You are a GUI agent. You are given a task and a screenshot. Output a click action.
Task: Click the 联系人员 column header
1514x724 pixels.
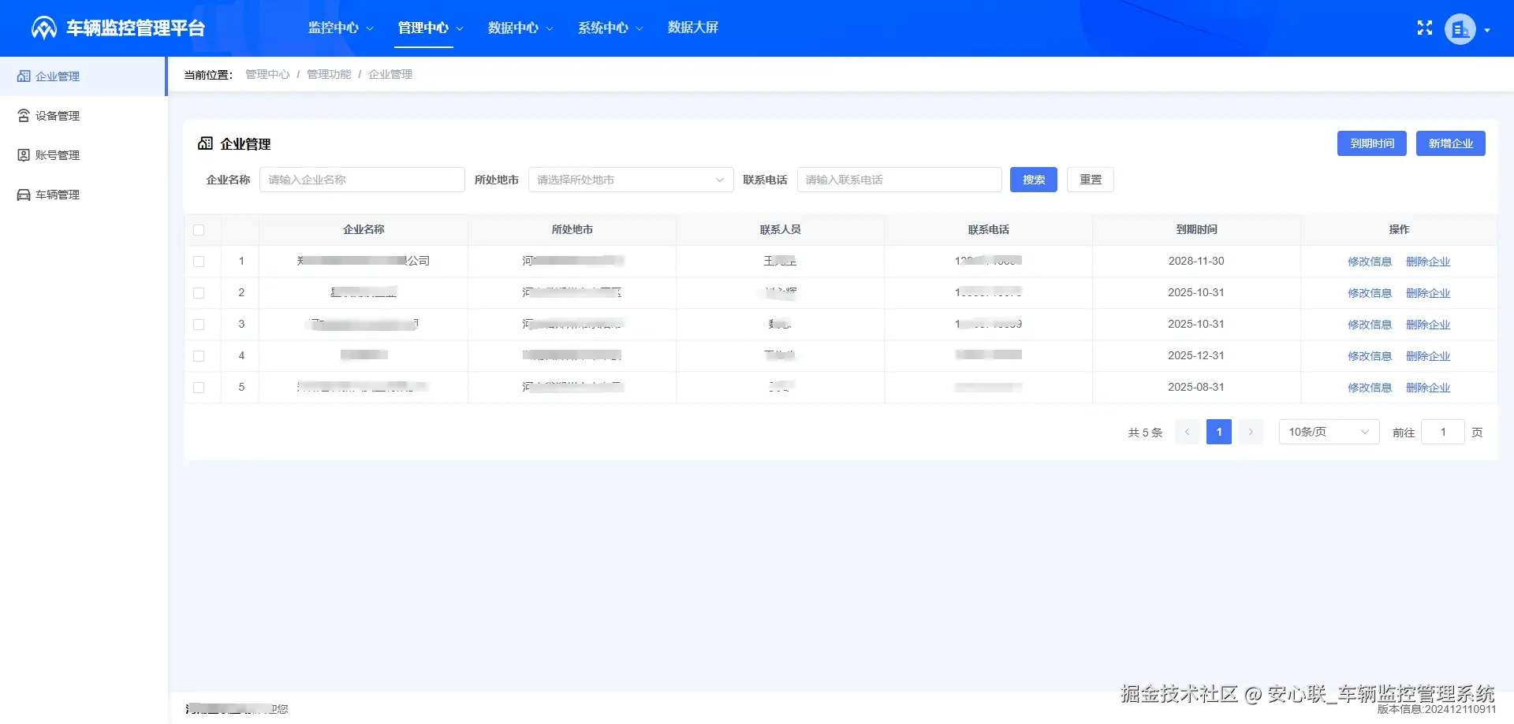(x=780, y=229)
